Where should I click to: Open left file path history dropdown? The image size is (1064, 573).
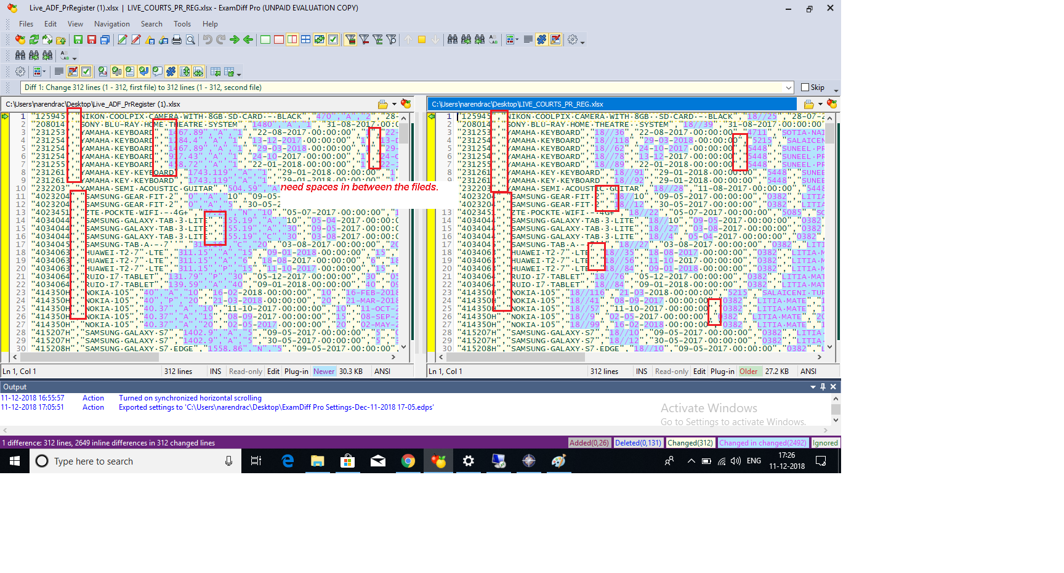[x=395, y=104]
